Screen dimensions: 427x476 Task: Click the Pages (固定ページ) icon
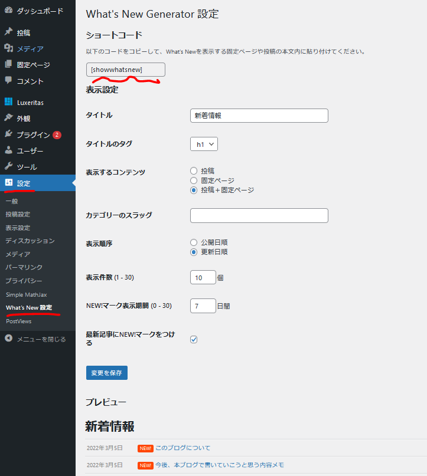(x=8, y=65)
